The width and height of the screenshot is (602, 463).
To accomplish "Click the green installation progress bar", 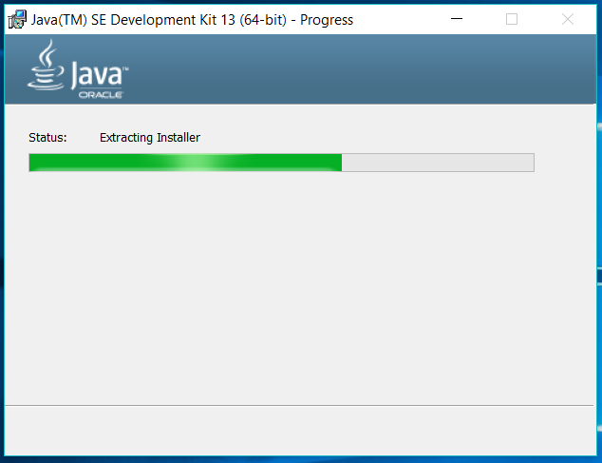I will (281, 163).
